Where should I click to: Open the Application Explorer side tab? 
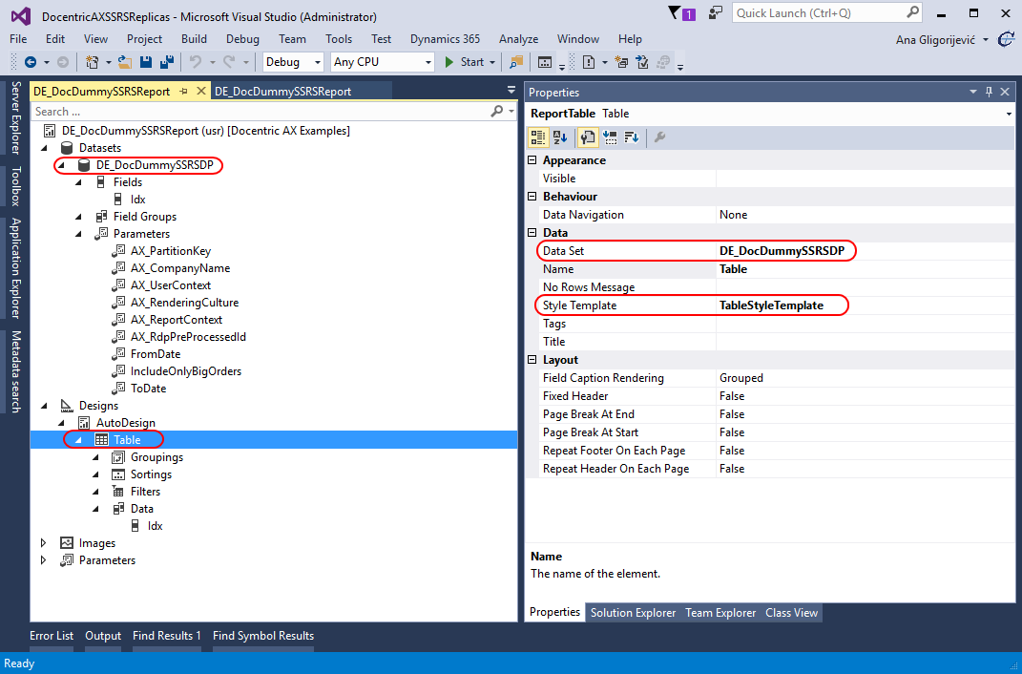point(15,267)
